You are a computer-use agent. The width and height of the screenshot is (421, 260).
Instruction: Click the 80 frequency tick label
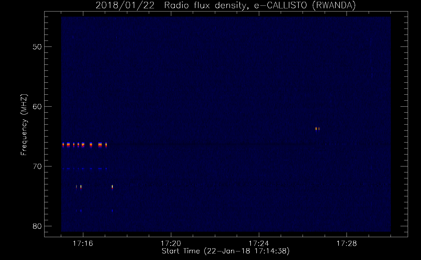pos(37,226)
